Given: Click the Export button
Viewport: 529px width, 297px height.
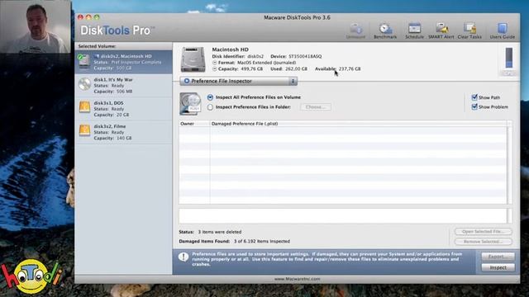Looking at the screenshot, I should pyautogui.click(x=498, y=257).
